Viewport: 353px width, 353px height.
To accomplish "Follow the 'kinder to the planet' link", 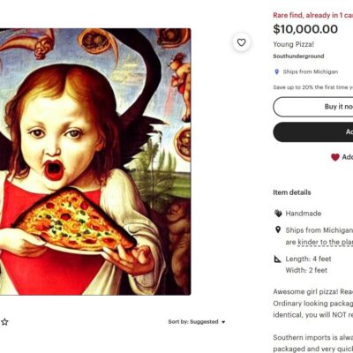I will pyautogui.click(x=326, y=242).
